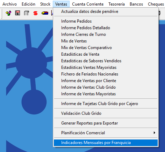Open the Bancos menu
This screenshot has width=165, height=152.
click(136, 4)
